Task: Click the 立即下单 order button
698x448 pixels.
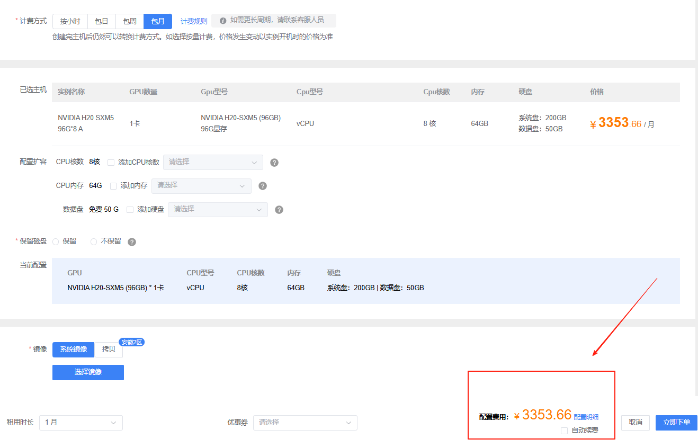Action: 676,423
